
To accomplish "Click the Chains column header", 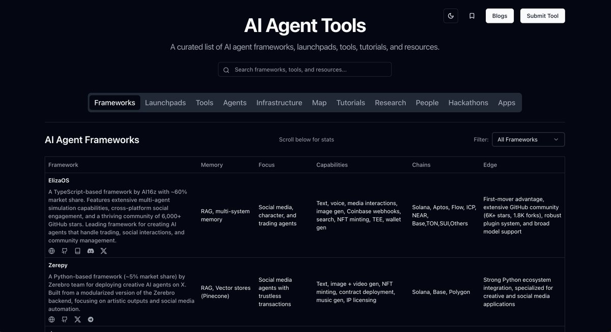I will (x=421, y=165).
